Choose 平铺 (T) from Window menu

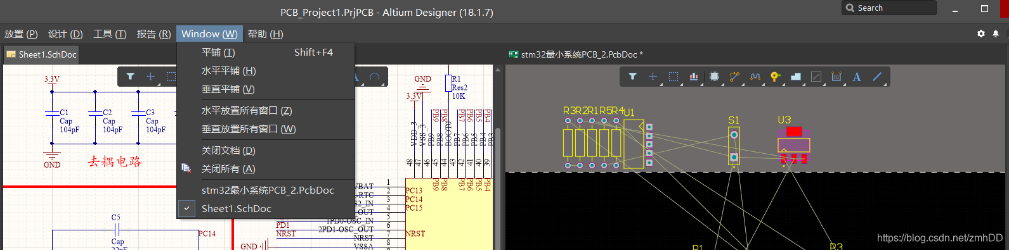[266, 53]
